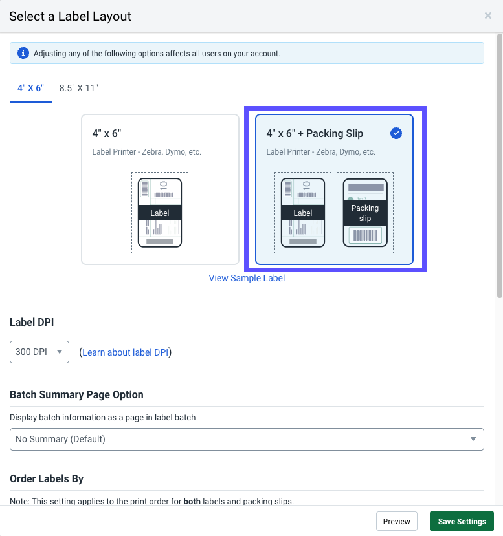This screenshot has height=536, width=503.
Task: Switch to the 8.5" X 11" tab
Action: point(78,87)
